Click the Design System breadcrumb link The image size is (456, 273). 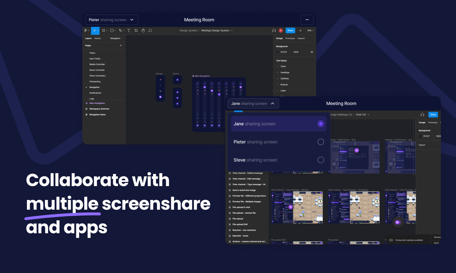pos(189,31)
